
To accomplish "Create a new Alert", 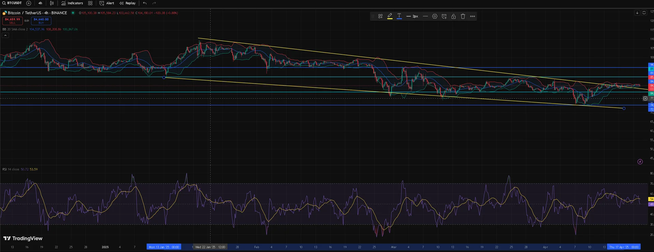I will [x=107, y=3].
